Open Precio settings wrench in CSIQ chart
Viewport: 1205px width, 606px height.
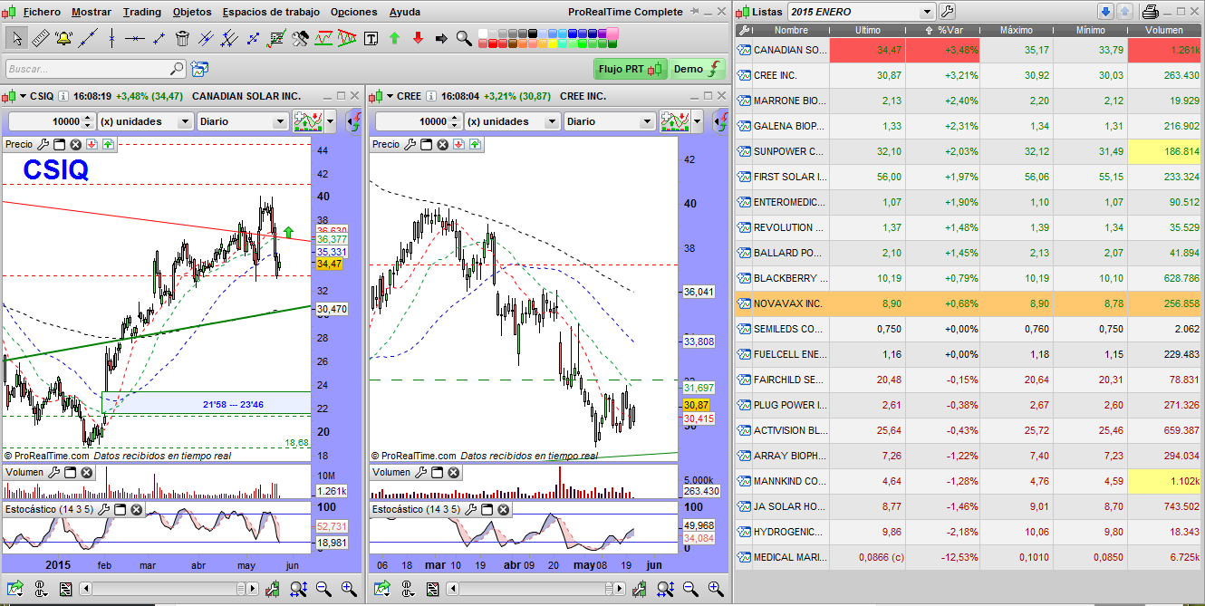click(x=43, y=144)
